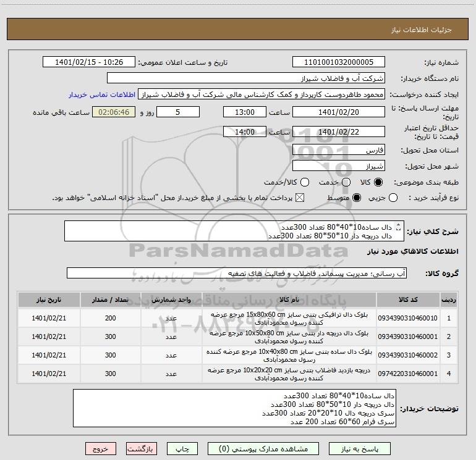The image size is (476, 460).
Task: Click the تاریخ نیاز column header
Action: 49,299
